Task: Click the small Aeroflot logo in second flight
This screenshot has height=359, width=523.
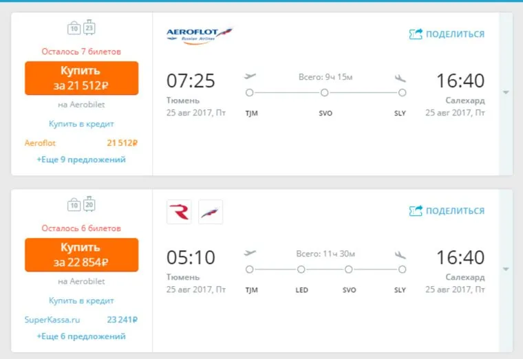Action: point(211,212)
